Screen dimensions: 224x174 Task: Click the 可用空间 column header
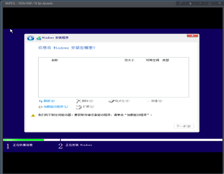[x=152, y=60]
